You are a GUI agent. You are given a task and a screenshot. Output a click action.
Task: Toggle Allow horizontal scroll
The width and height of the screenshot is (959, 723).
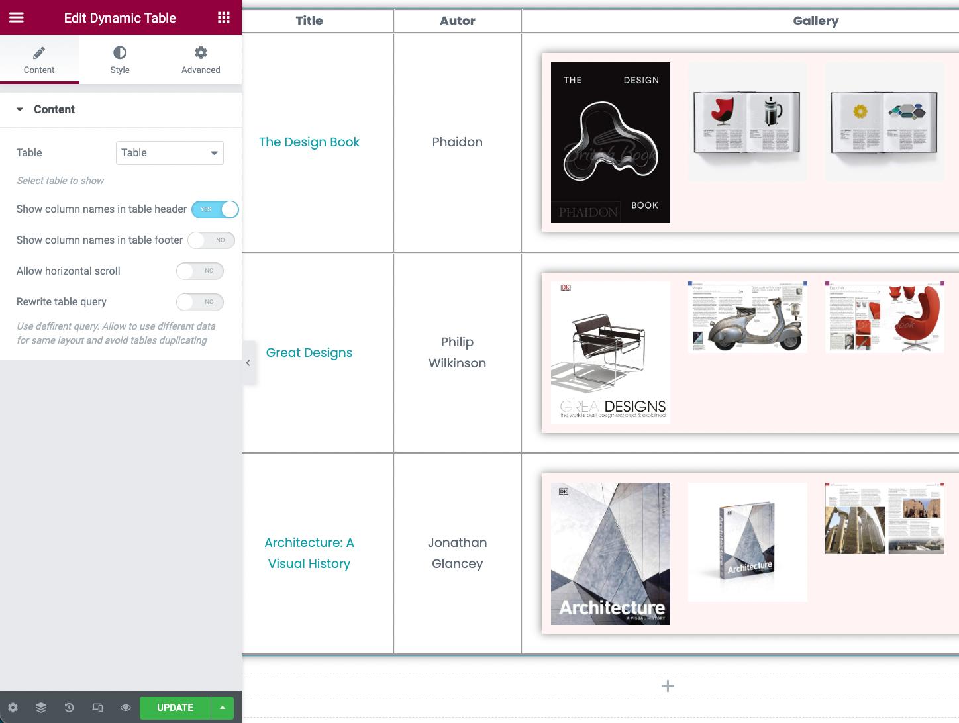click(x=200, y=271)
